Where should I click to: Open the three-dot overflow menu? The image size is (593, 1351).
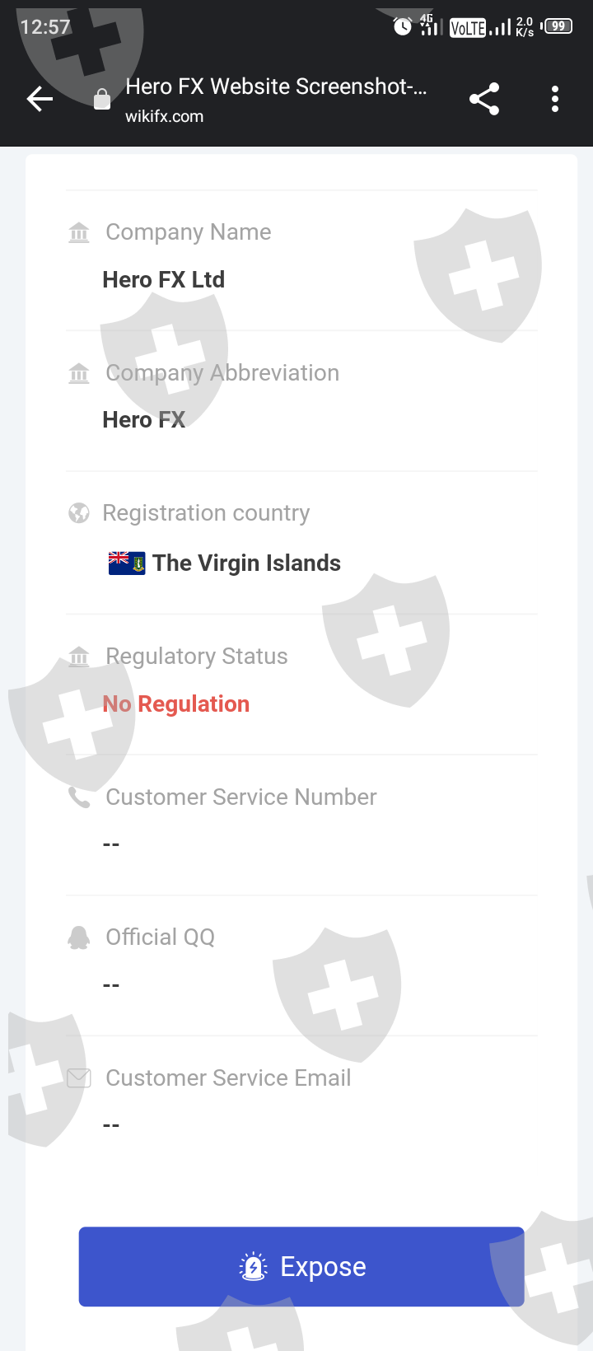click(555, 100)
